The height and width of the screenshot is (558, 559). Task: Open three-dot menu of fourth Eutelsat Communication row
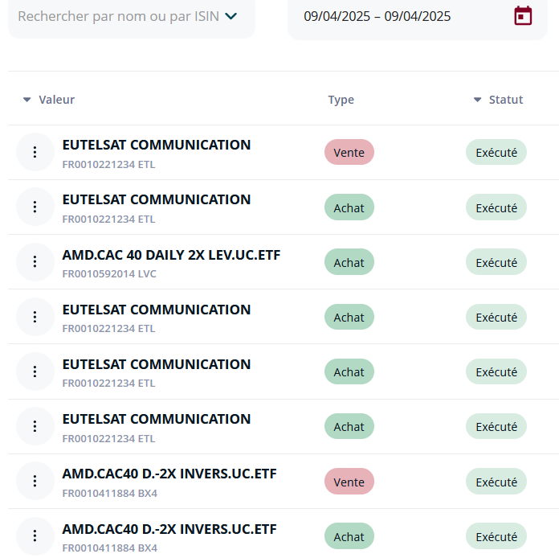coord(35,317)
